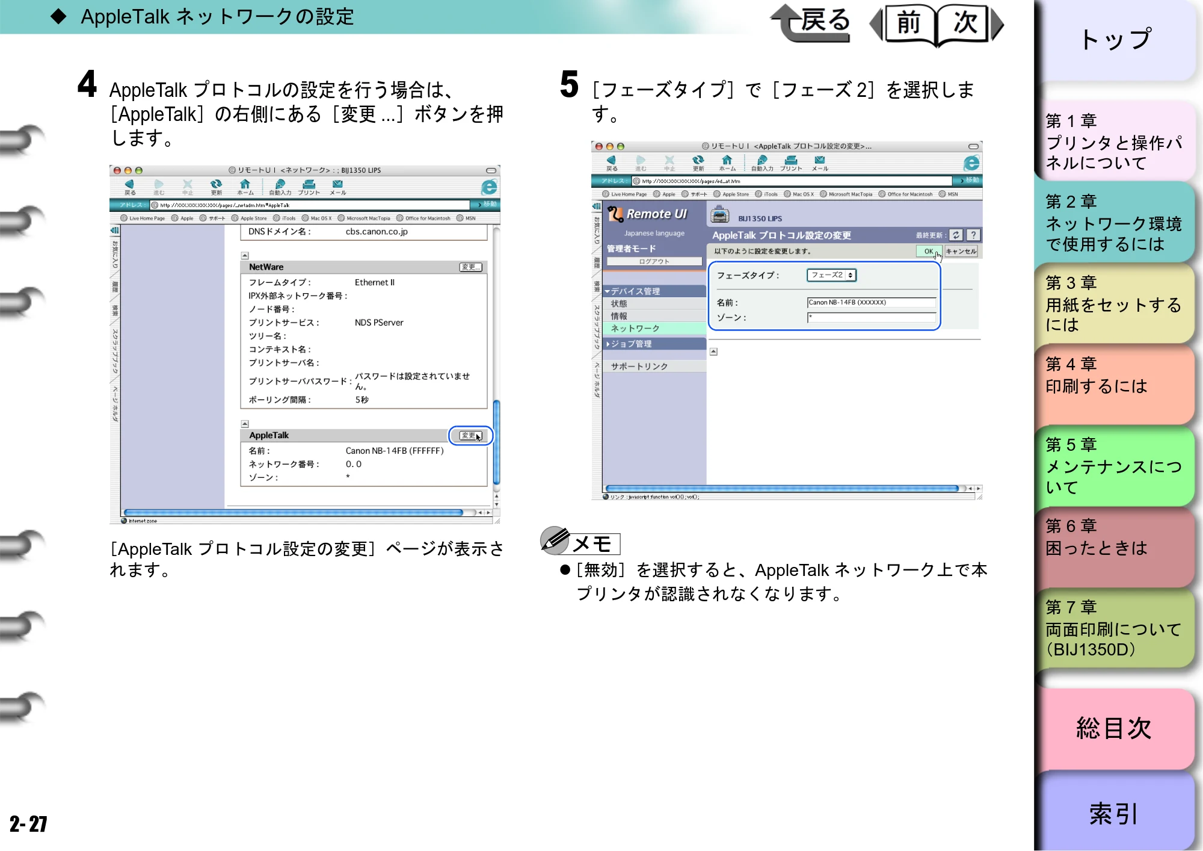The width and height of the screenshot is (1203, 851).
Task: Click the 自動入力 autofill icon in the AppleTalk window toolbar
Action: click(x=761, y=162)
